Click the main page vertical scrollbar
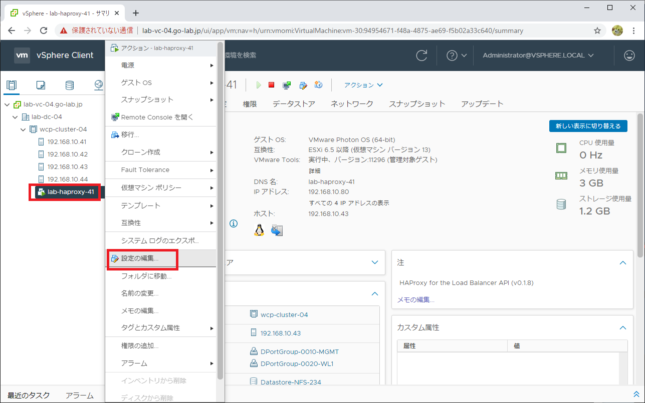 point(640,185)
